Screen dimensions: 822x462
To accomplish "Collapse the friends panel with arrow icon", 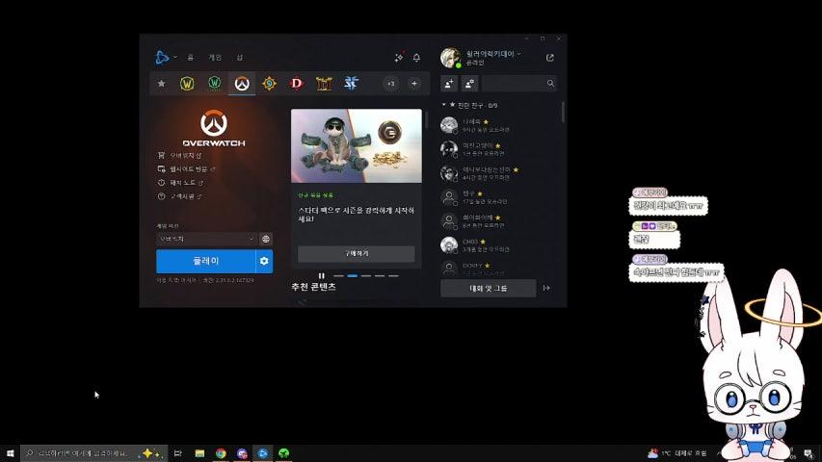I will click(546, 288).
